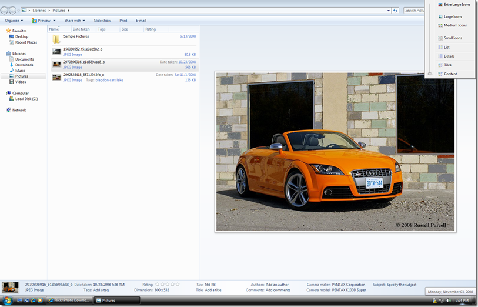Select the 2970896916_e1d589aaa8_o thumbnail icon
Screen dimensions: 478x307
tap(56, 64)
